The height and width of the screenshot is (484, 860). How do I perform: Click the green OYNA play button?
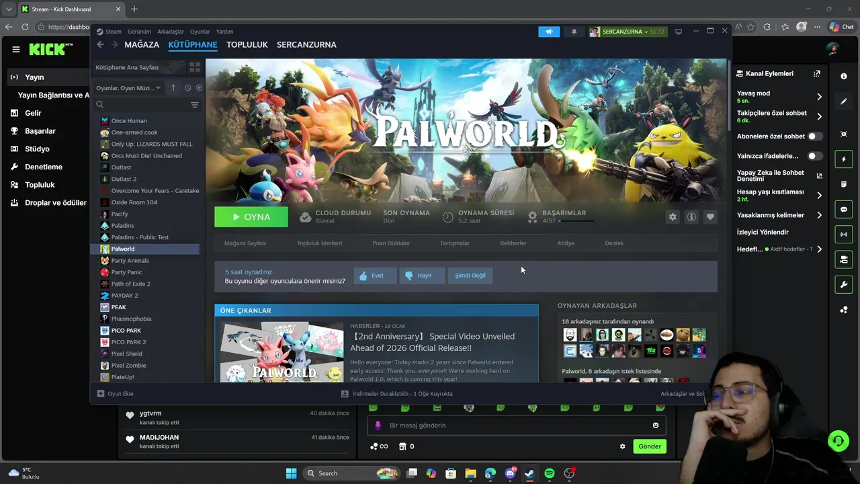[x=251, y=217]
